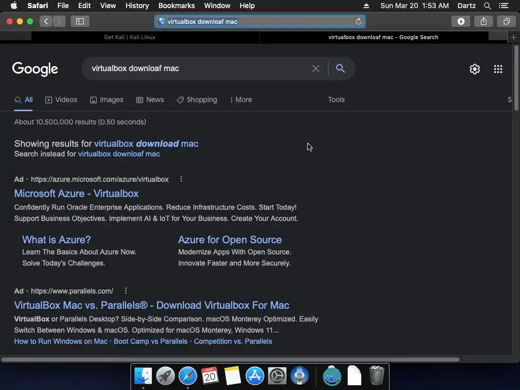Open the Safari downloads button

[461, 21]
